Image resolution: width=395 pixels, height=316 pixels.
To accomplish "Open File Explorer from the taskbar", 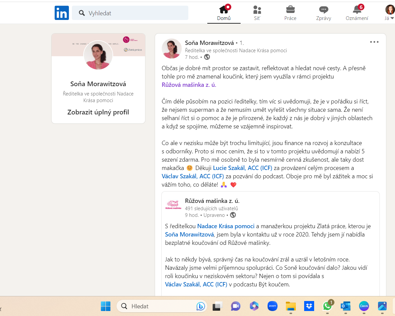I will click(291, 306).
